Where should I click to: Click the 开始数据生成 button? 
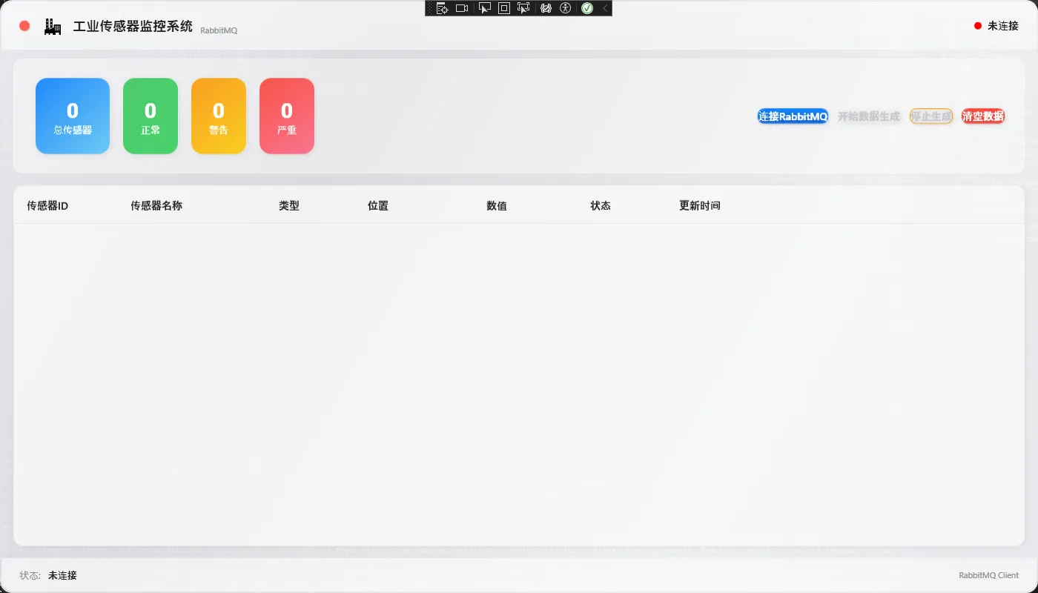[868, 116]
